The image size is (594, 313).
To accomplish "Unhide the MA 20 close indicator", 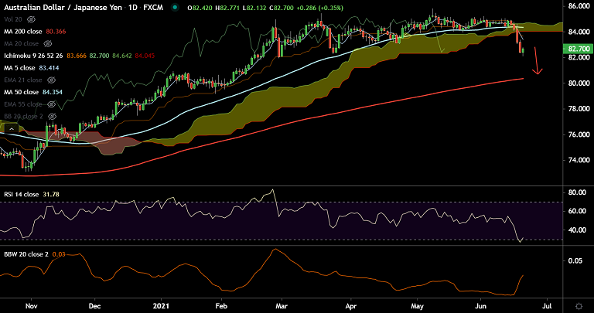I will click(x=47, y=43).
